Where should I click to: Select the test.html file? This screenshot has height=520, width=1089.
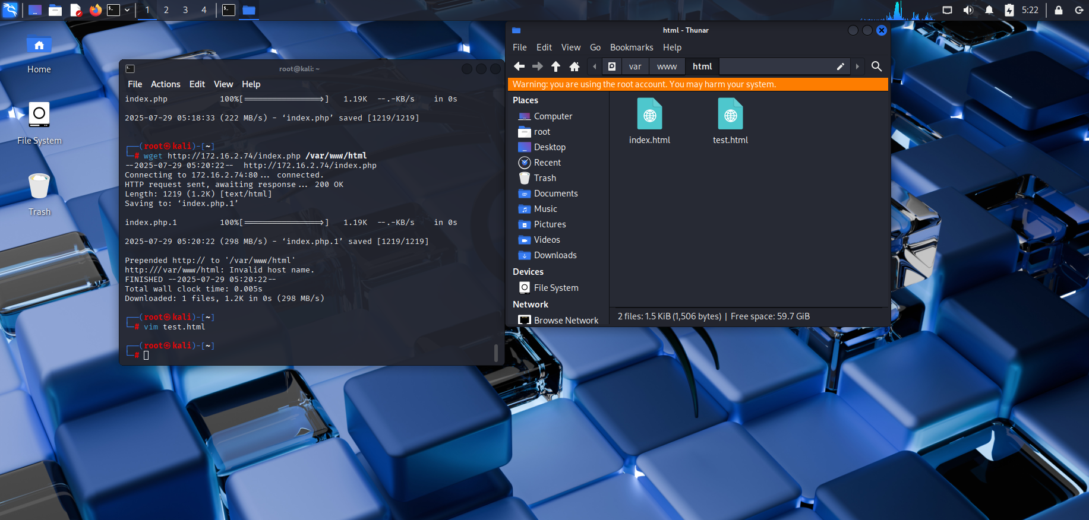(730, 121)
